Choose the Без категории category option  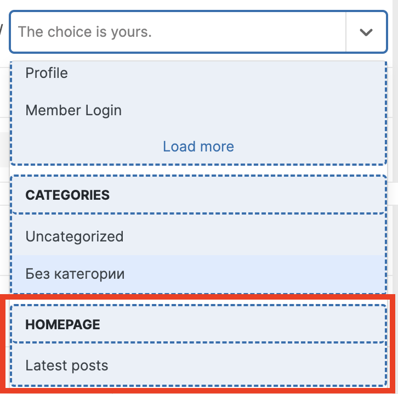coord(75,273)
